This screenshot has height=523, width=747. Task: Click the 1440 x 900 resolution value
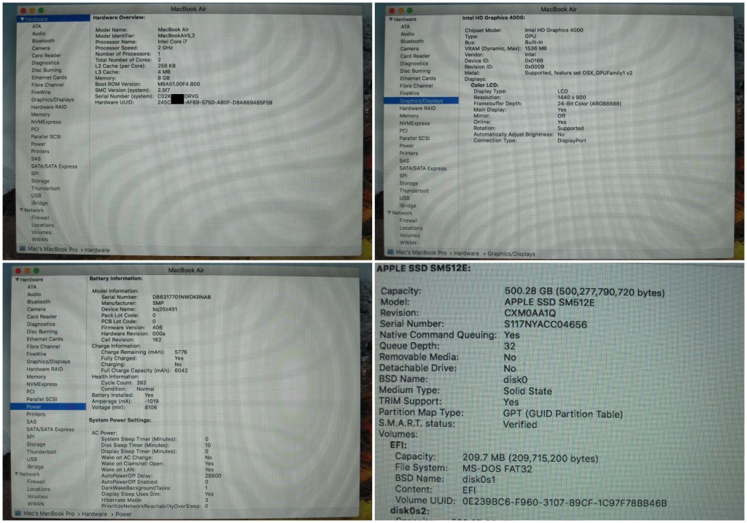pos(572,97)
